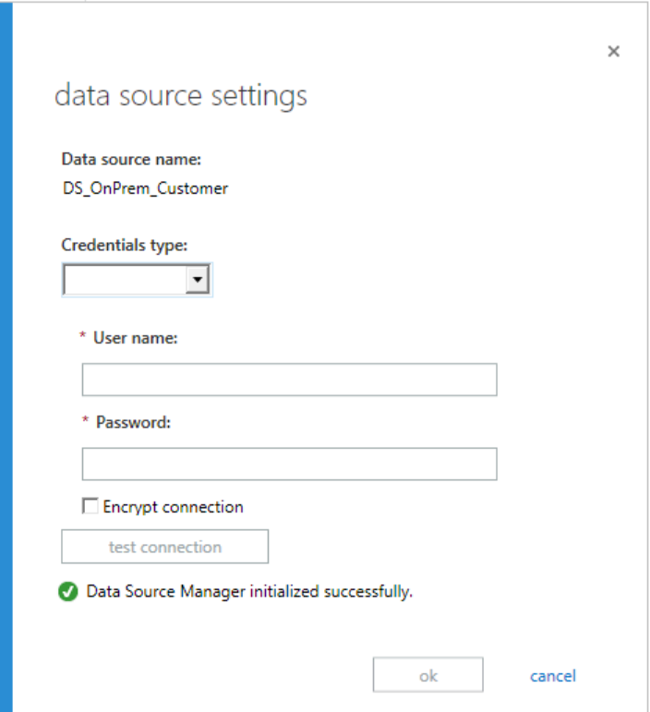Focus the User name input field
This screenshot has width=650, height=712.
coord(289,380)
